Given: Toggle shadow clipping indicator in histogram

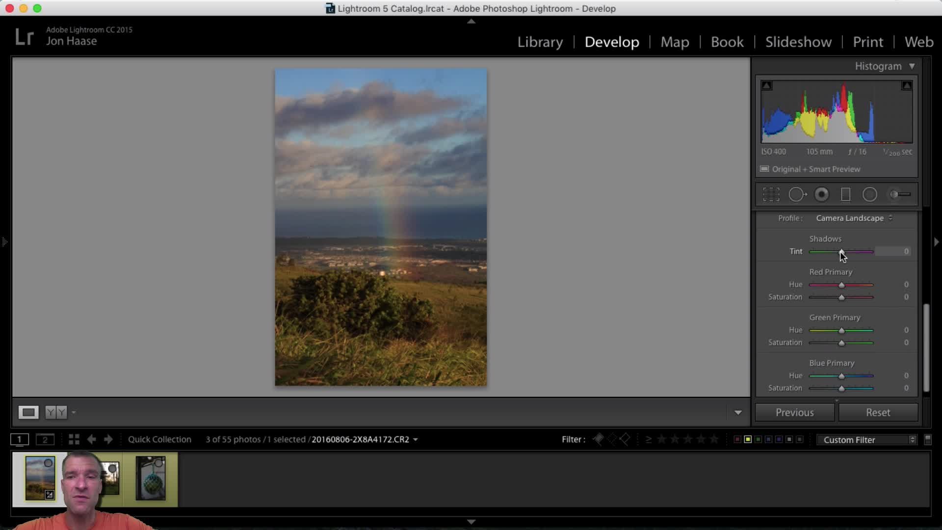Looking at the screenshot, I should coord(766,86).
